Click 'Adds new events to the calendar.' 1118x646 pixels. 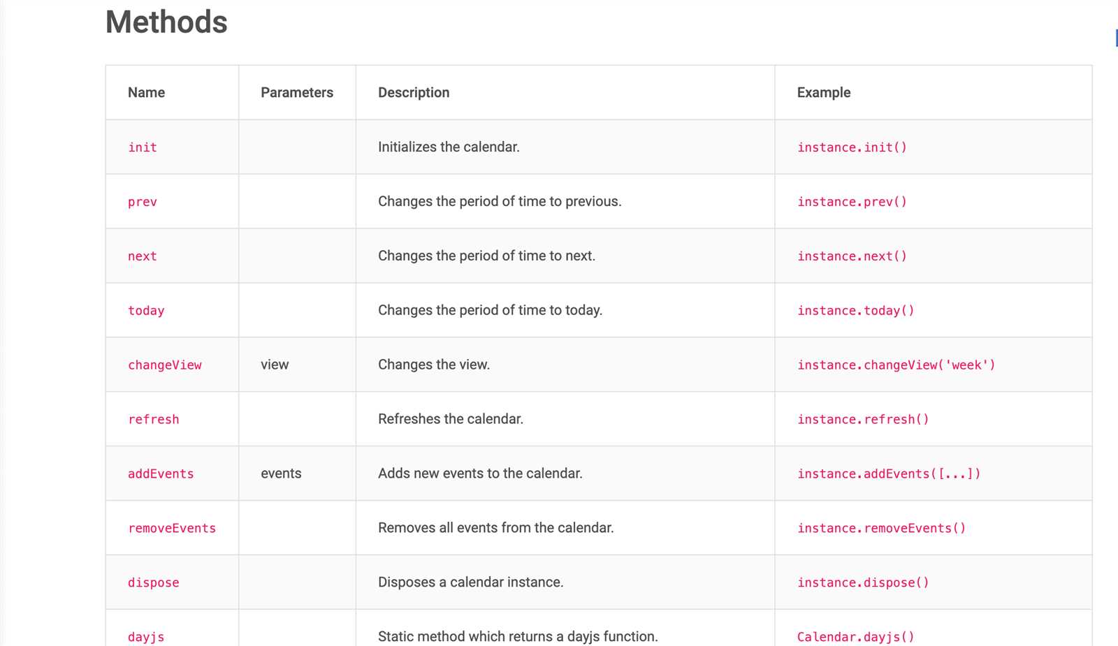coord(480,474)
